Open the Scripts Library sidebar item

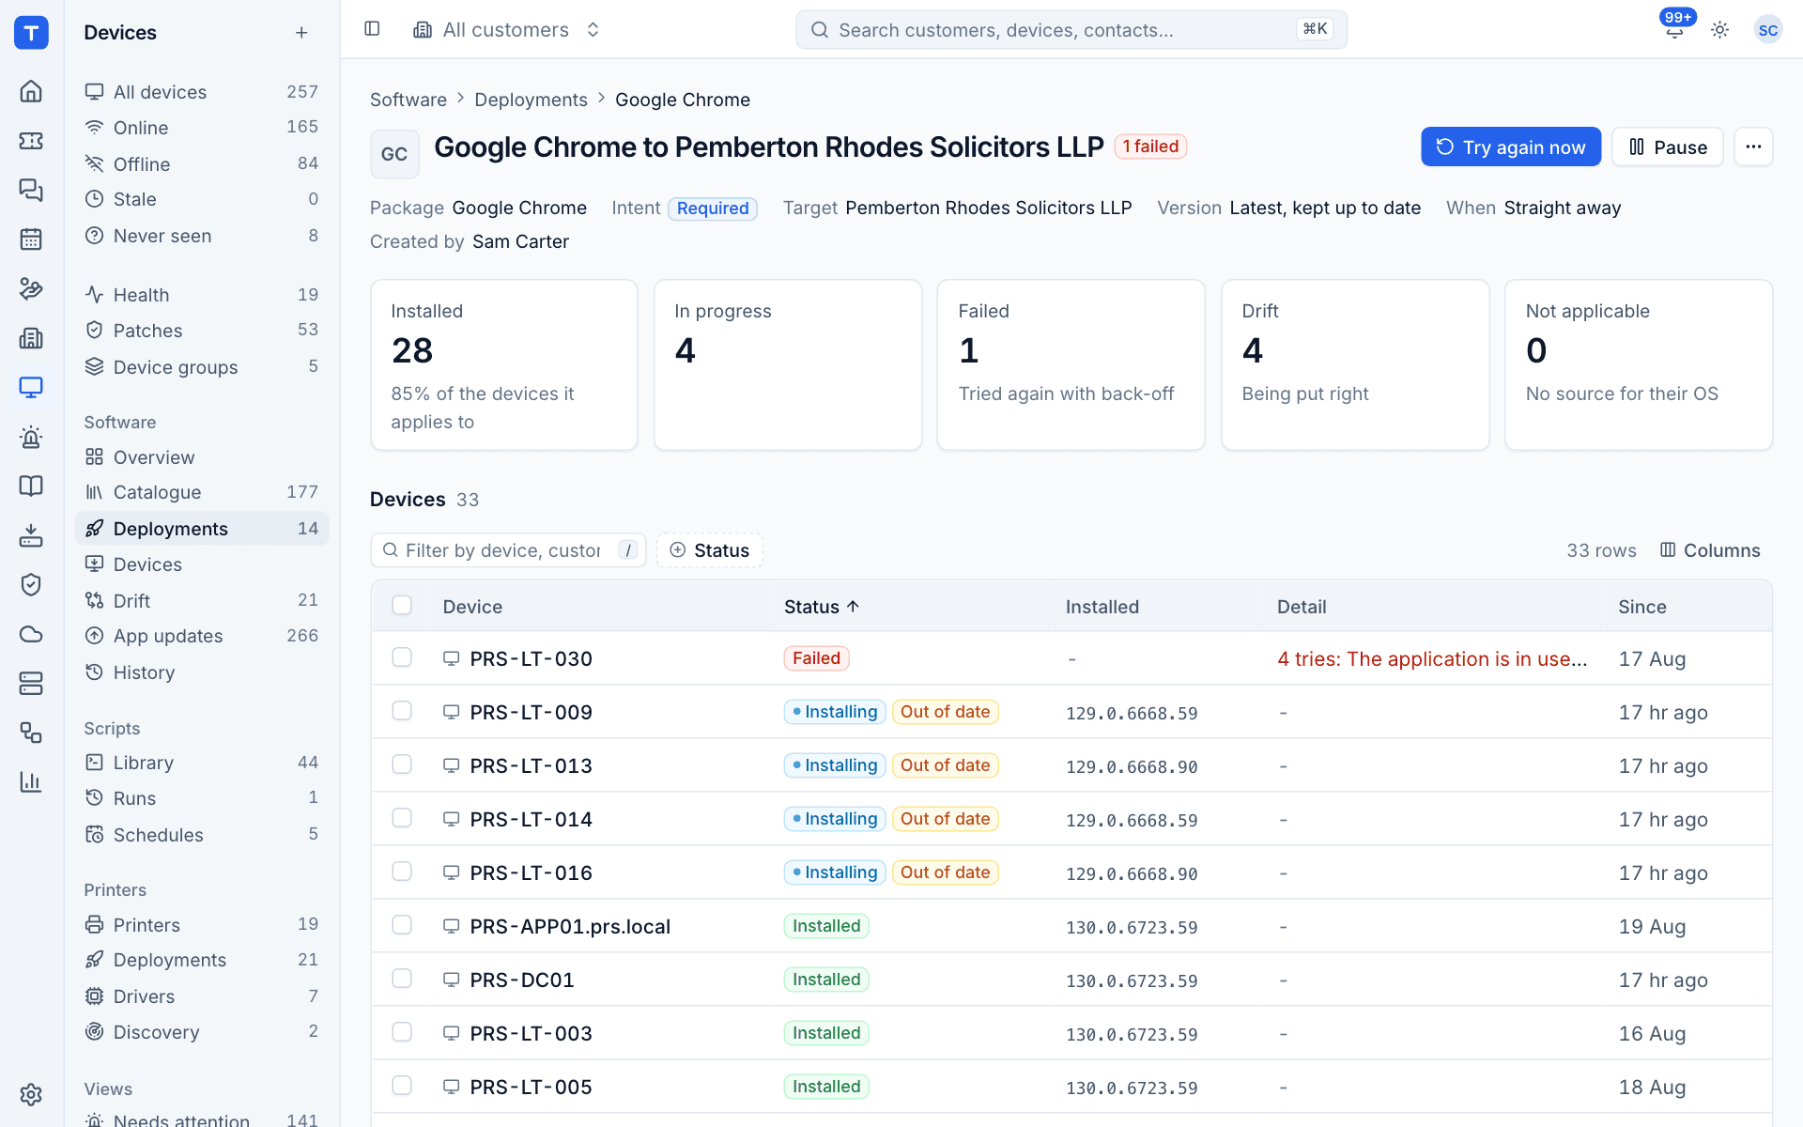[202, 763]
